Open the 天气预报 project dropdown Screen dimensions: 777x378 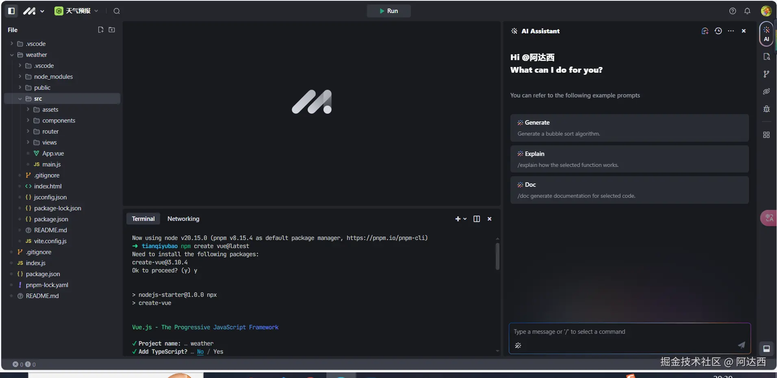pyautogui.click(x=76, y=11)
